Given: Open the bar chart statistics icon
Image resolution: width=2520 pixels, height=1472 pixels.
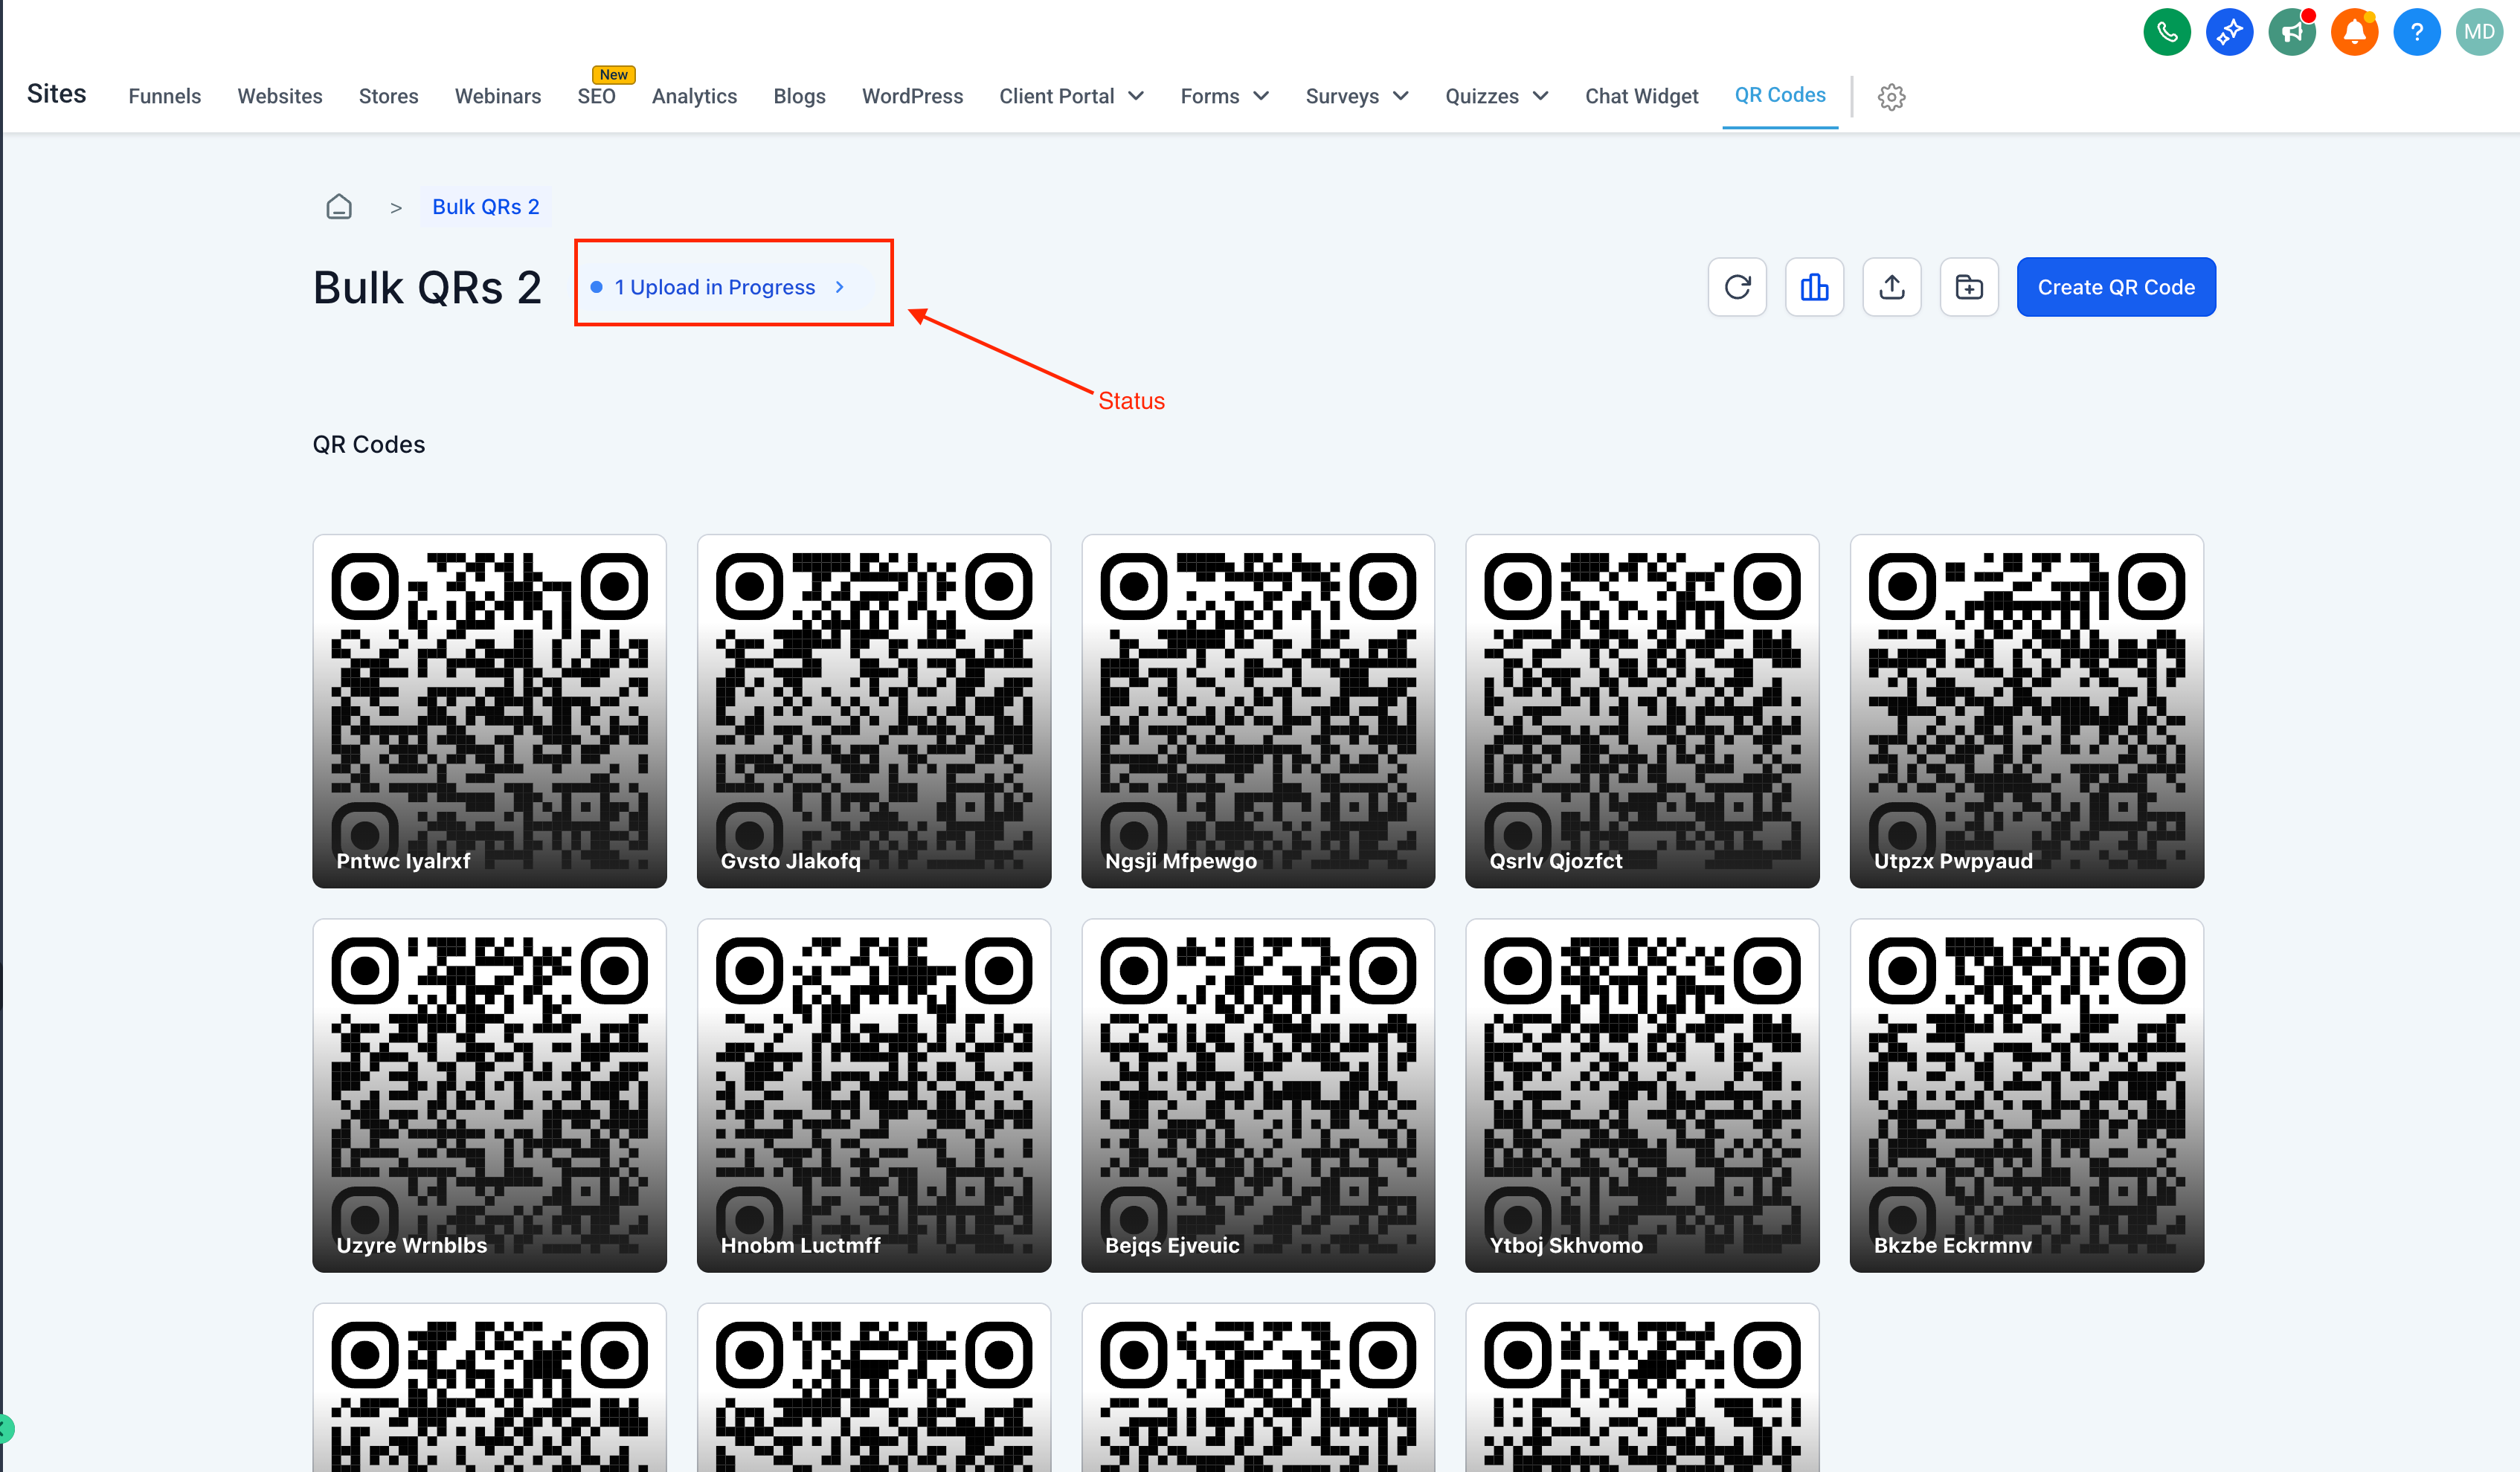Looking at the screenshot, I should pos(1814,288).
